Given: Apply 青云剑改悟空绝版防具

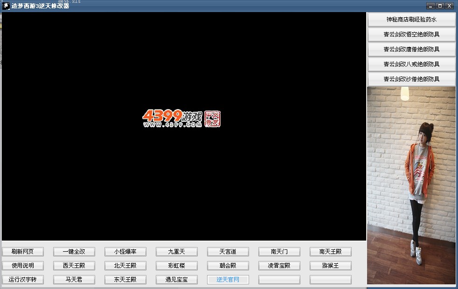Looking at the screenshot, I should click(x=411, y=34).
